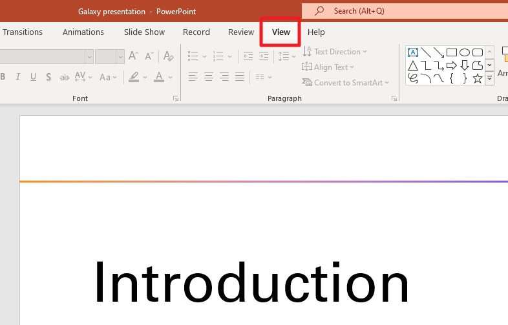
Task: Open character spacing AV menu
Action: (x=83, y=77)
